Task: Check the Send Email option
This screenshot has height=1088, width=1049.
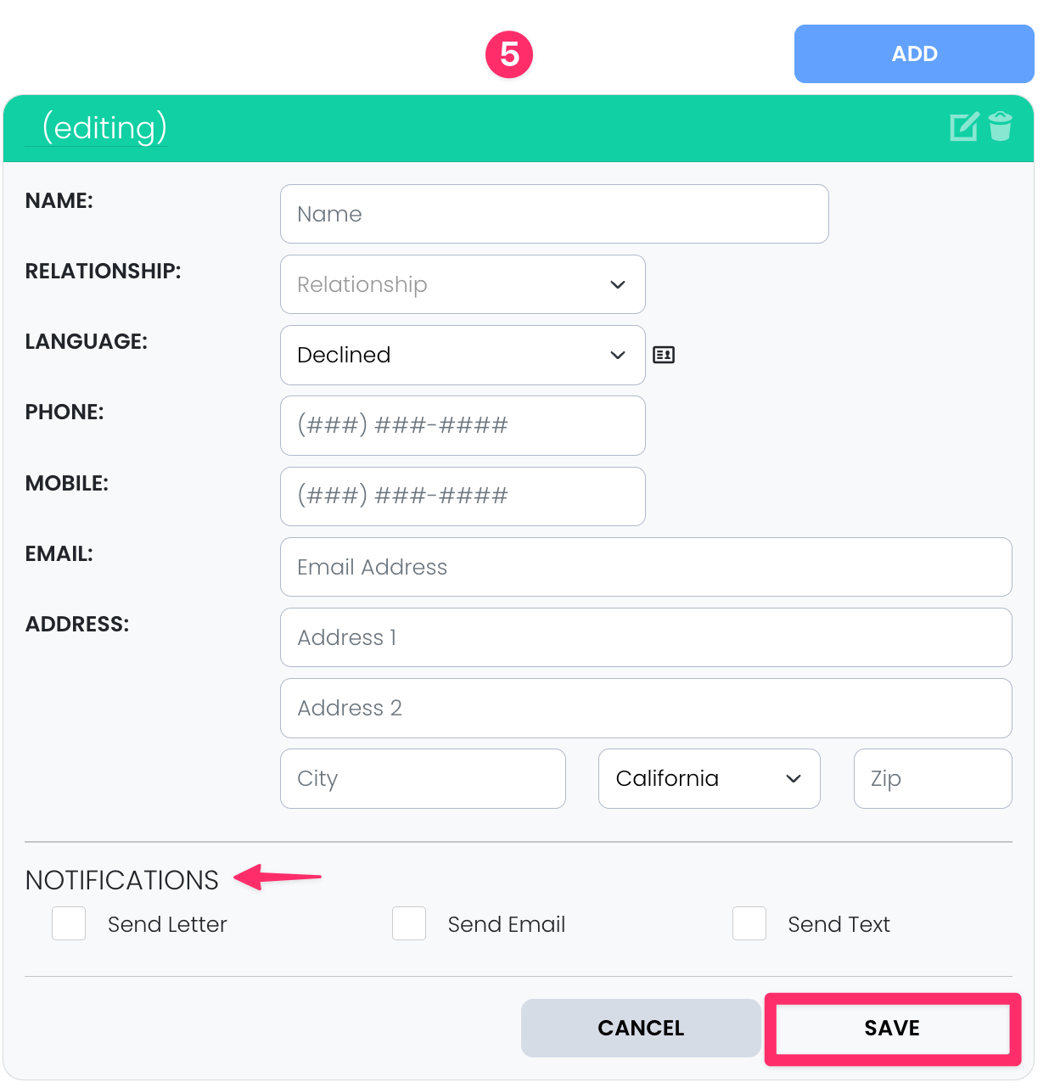Action: [x=409, y=923]
